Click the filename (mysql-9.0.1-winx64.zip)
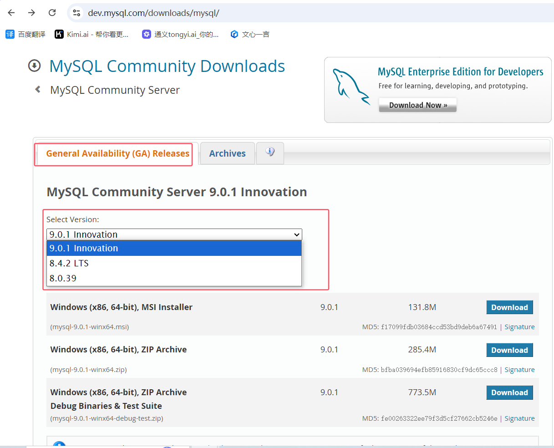Image resolution: width=554 pixels, height=448 pixels. pyautogui.click(x=88, y=370)
